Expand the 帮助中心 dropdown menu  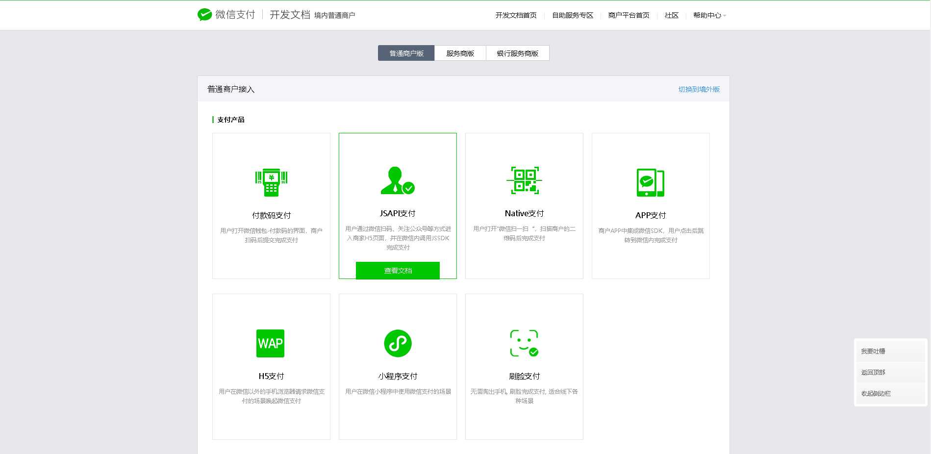click(709, 15)
